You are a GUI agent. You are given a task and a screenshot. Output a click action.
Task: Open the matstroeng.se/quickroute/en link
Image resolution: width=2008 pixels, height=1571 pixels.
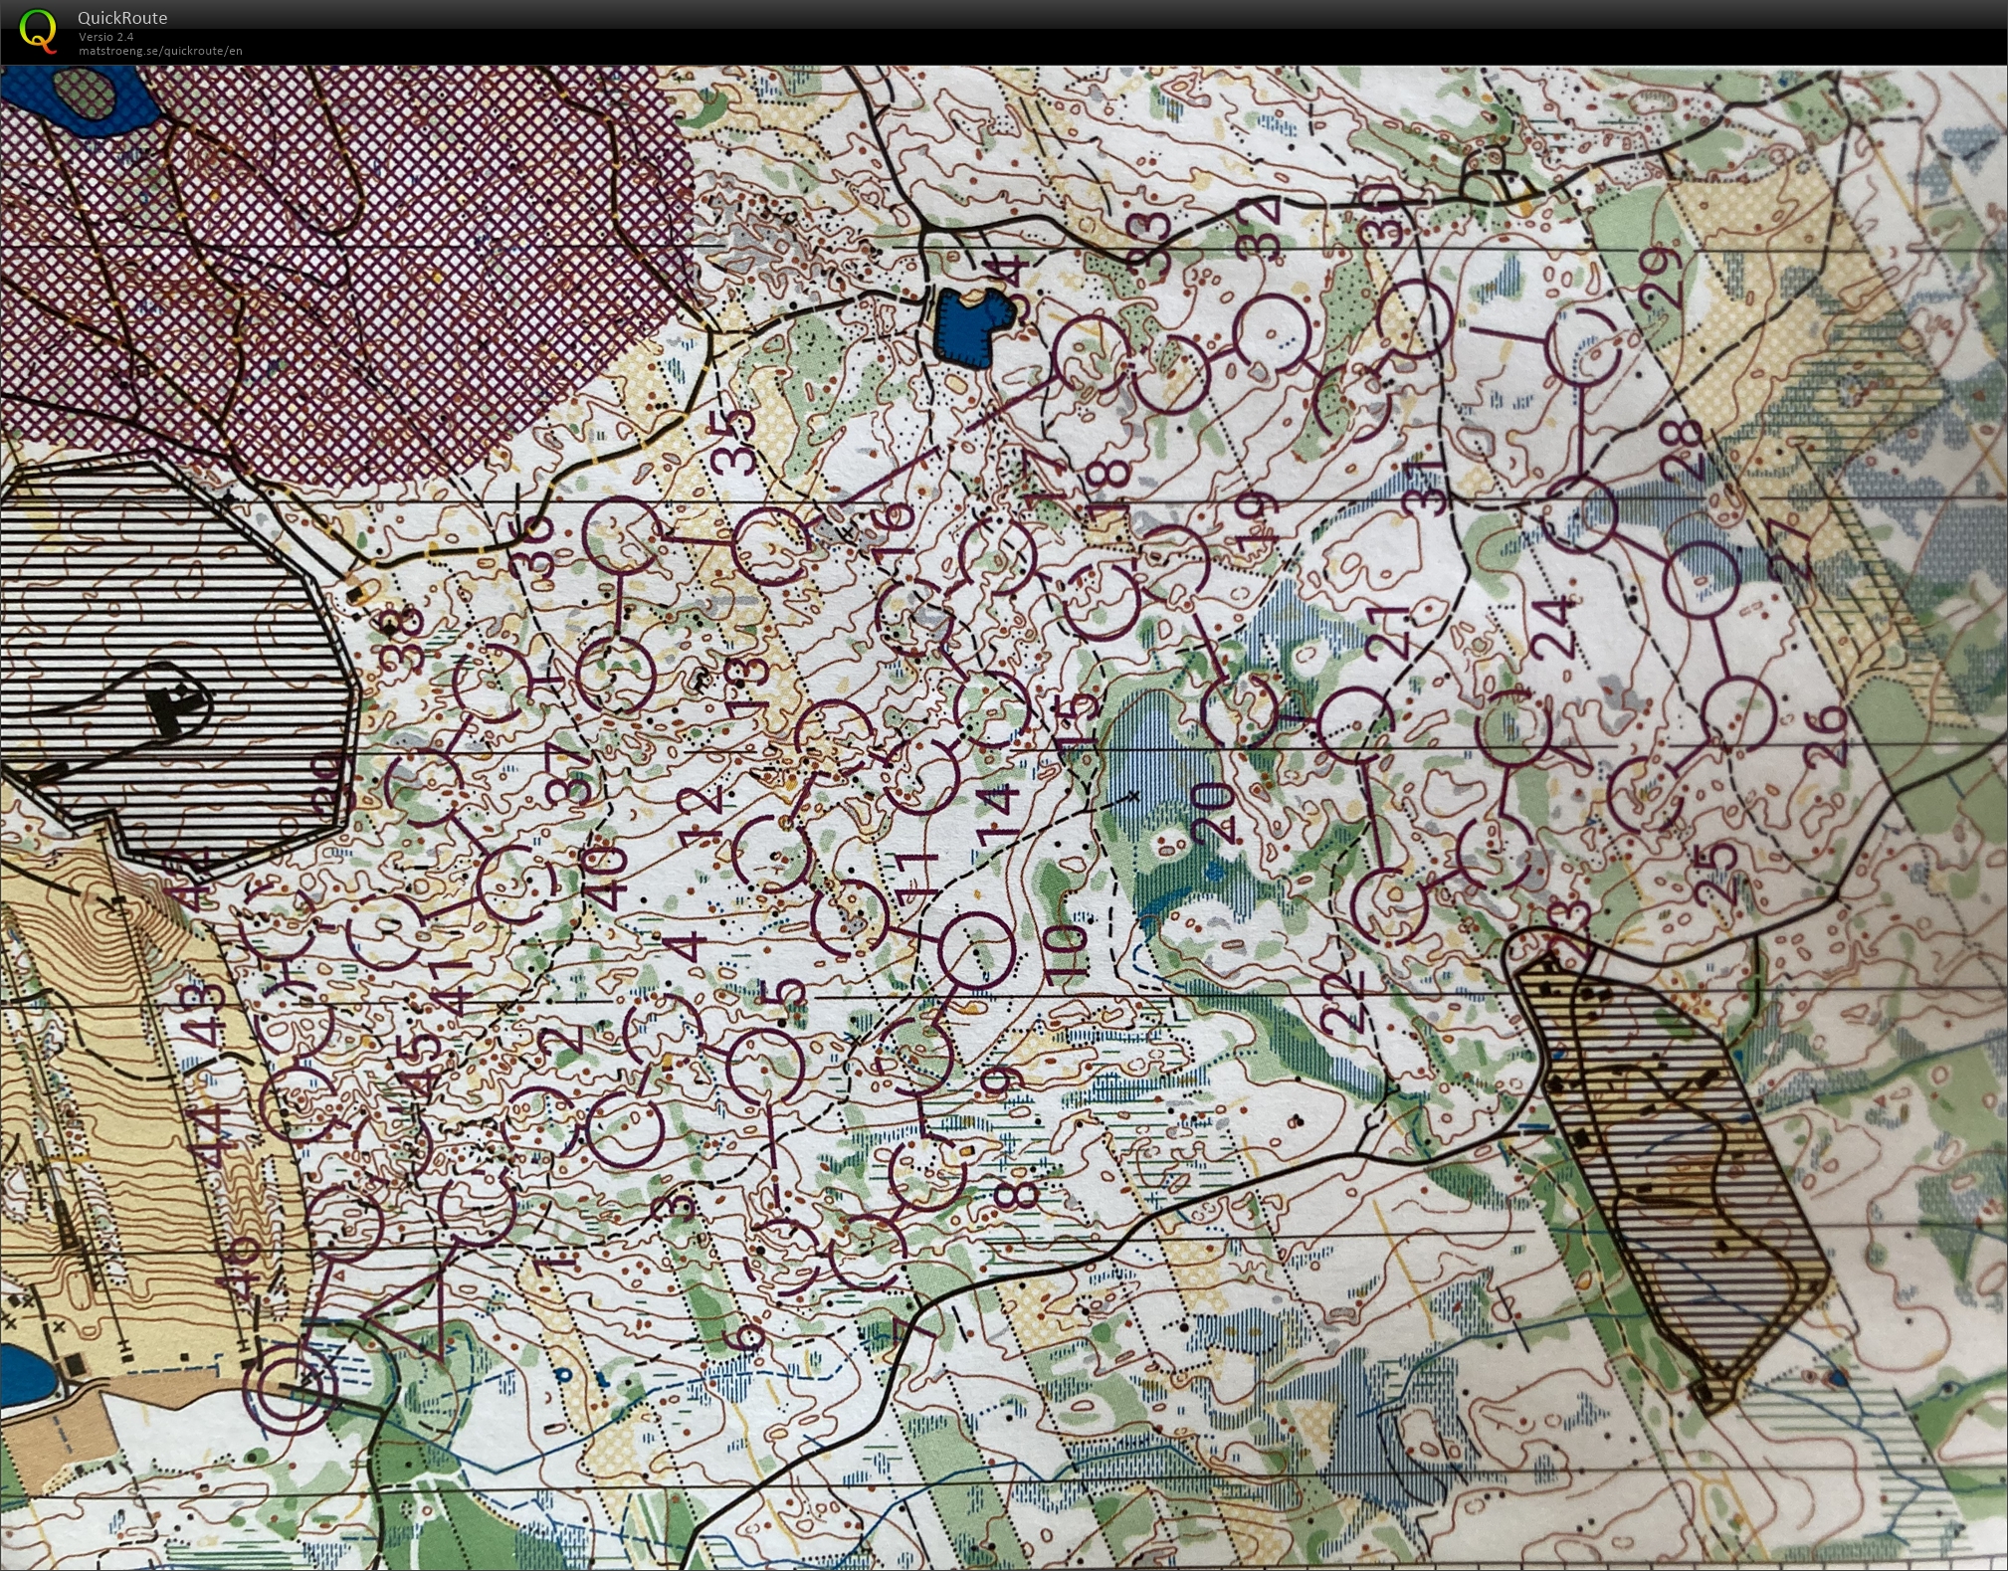(160, 51)
